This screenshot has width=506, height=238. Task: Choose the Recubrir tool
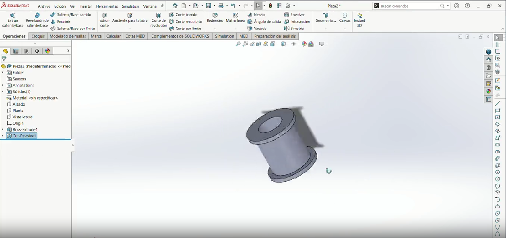click(x=60, y=21)
